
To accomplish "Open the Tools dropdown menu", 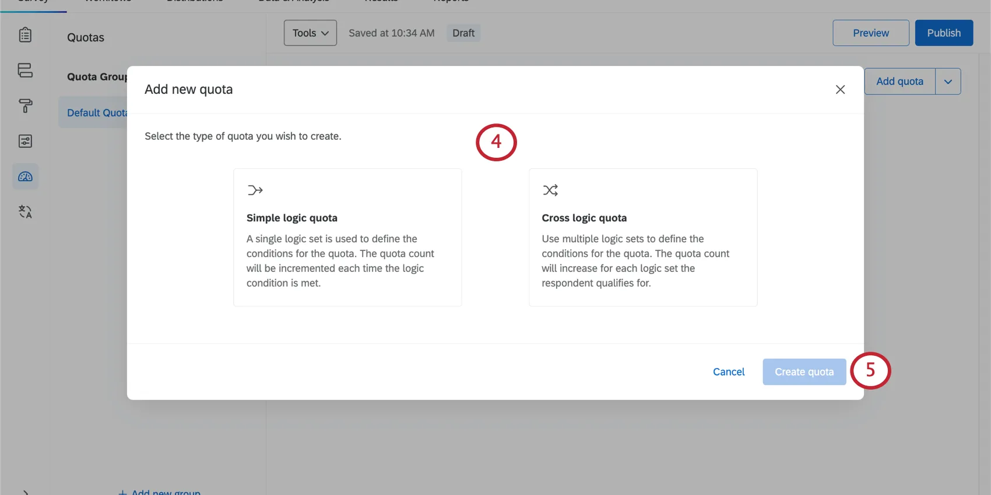I will point(310,33).
